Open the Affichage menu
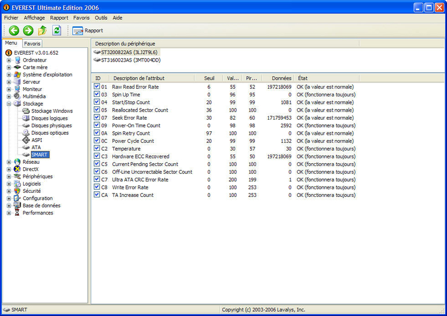447x316 pixels. pos(34,17)
